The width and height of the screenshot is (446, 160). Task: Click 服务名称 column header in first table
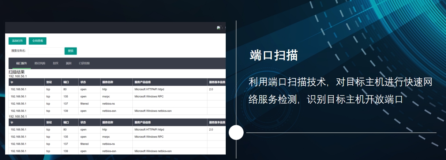tap(108, 82)
